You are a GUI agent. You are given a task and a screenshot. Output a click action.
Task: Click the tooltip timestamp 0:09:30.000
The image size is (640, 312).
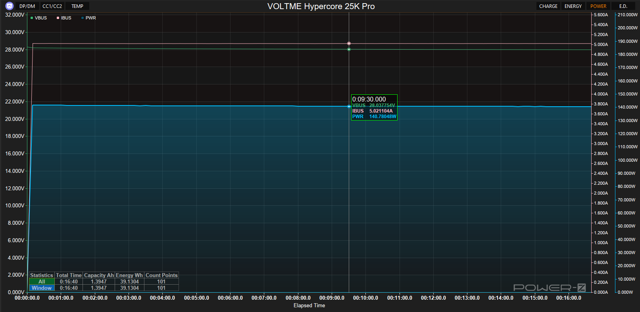369,99
